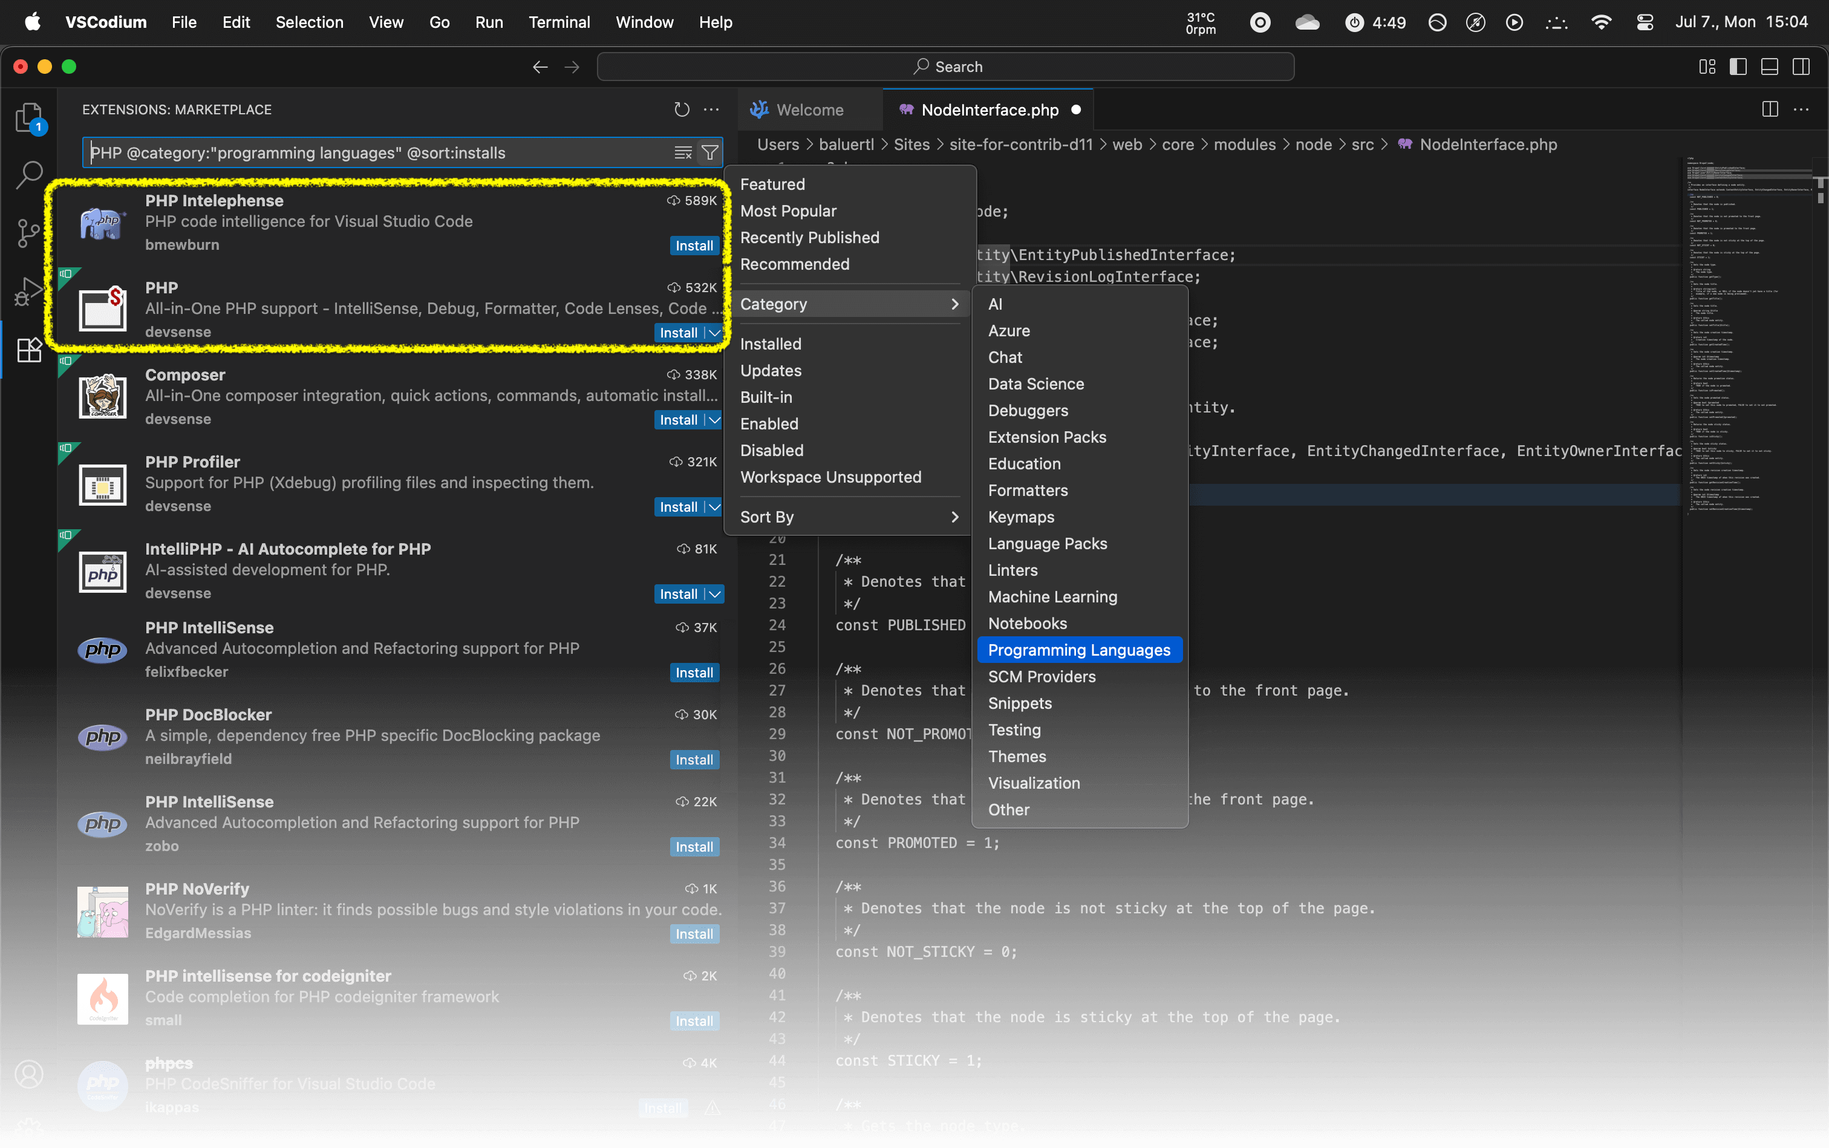Screen dimensions: 1829x1148
Task: Install PHP NoVerify extension
Action: click(x=694, y=934)
